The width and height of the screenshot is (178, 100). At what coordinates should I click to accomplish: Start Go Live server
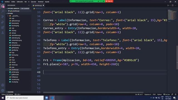click(167, 94)
